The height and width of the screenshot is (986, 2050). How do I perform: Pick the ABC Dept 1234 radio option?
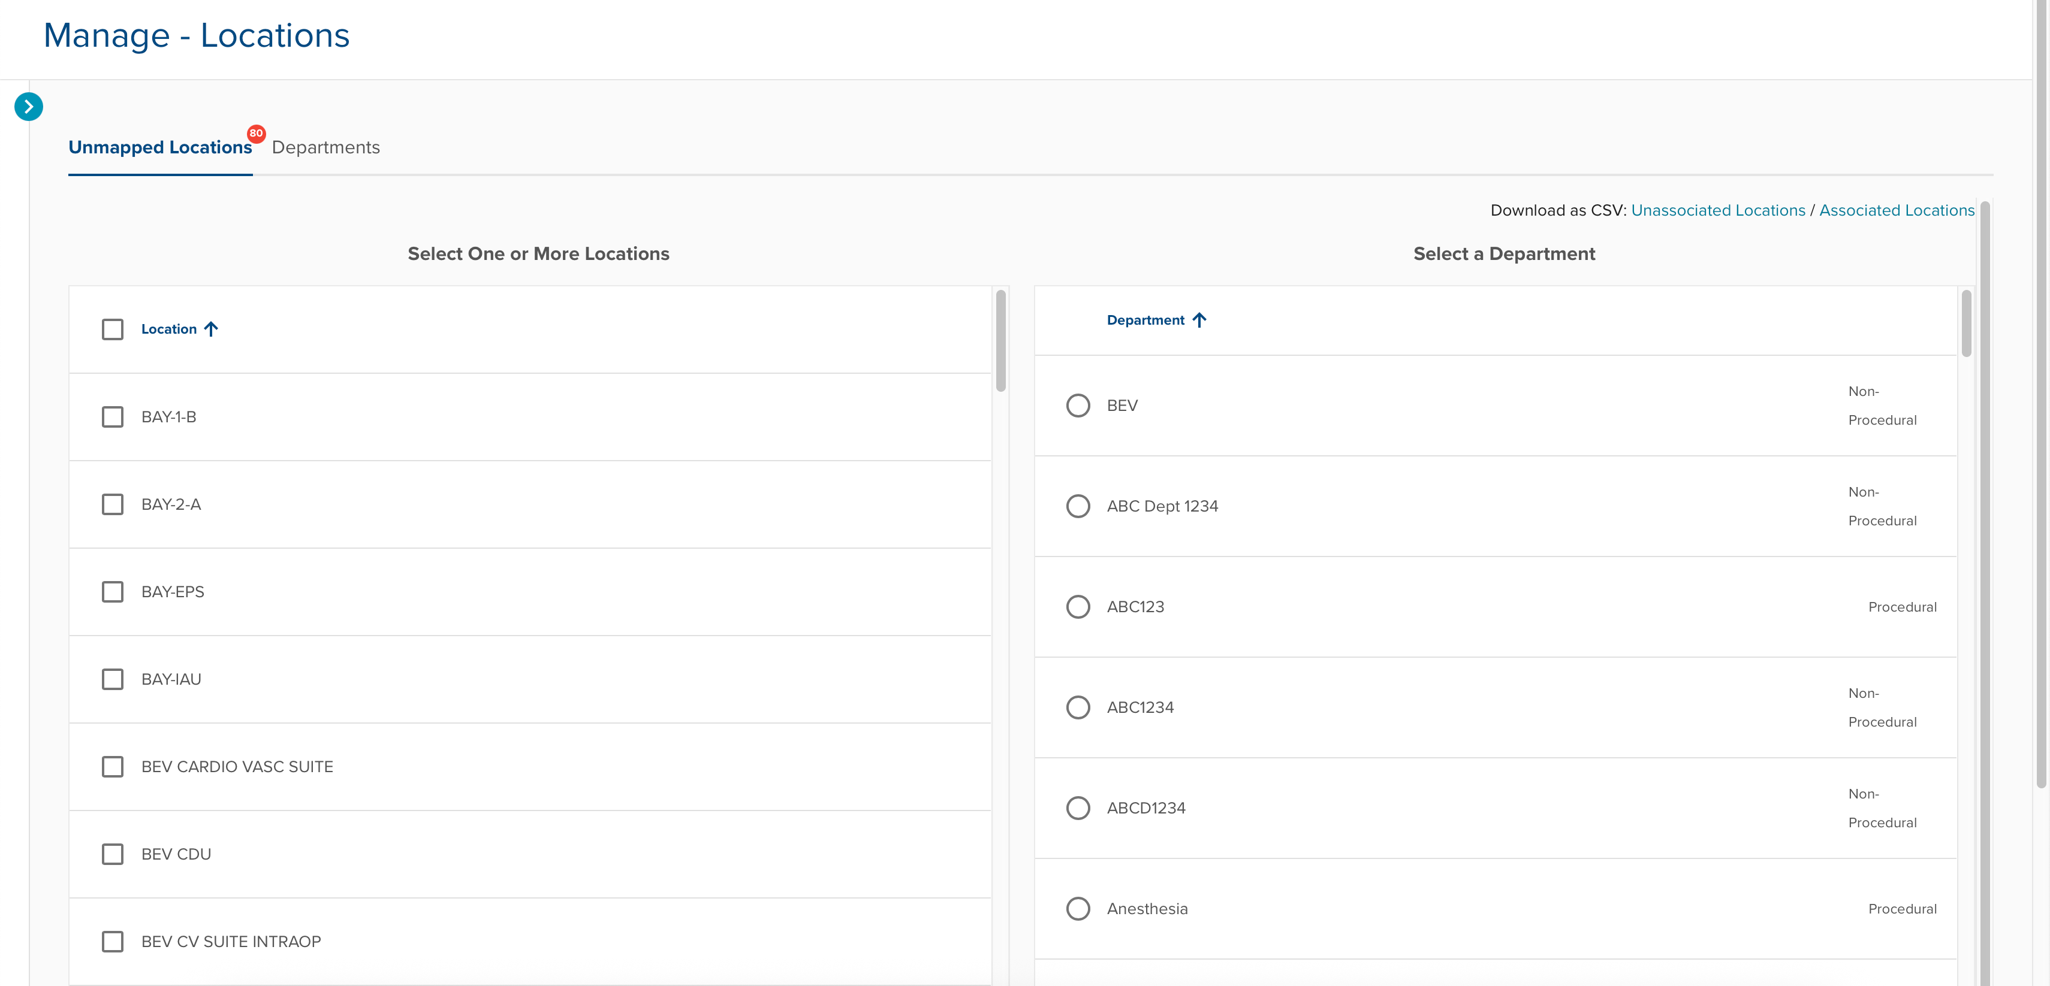click(x=1078, y=507)
